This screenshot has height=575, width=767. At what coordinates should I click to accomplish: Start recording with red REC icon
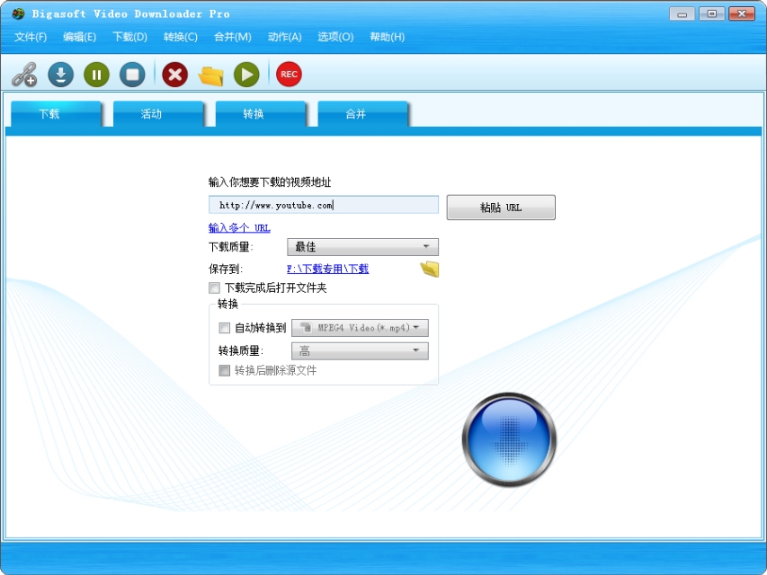(289, 75)
